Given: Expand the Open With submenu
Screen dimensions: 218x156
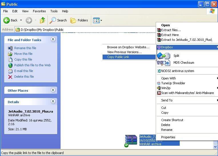Looking at the screenshot, I should tap(187, 78).
